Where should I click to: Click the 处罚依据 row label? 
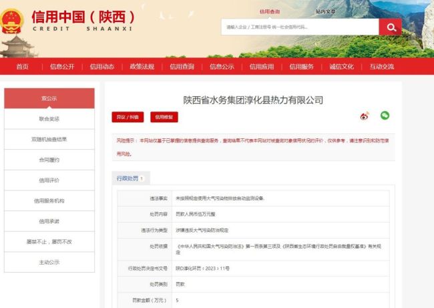click(x=159, y=247)
